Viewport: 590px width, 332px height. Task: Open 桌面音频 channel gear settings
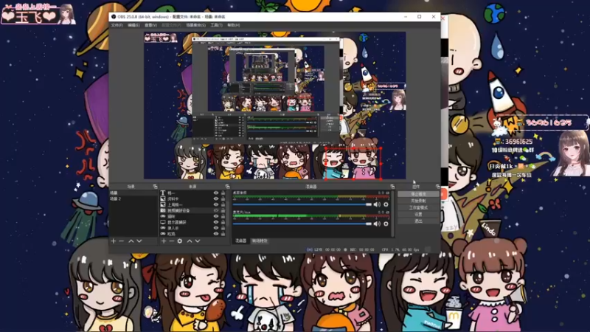click(386, 204)
